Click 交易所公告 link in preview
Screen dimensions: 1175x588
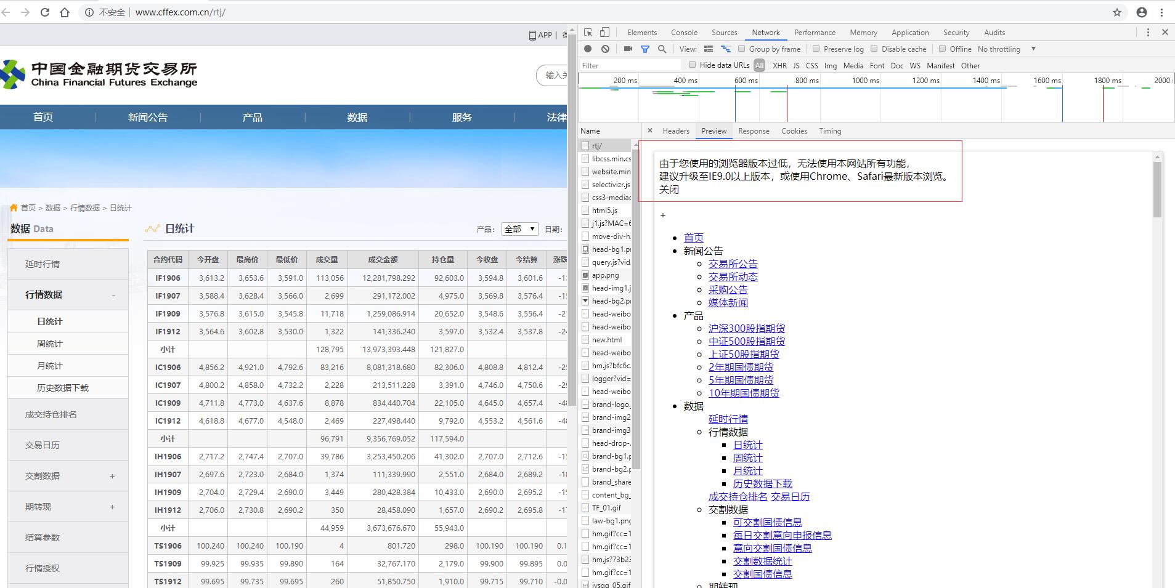click(733, 264)
